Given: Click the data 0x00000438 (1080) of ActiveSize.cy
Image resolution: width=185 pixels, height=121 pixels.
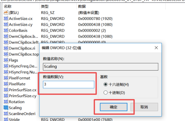Looking at the screenshot, I should pyautogui.click(x=95, y=25).
